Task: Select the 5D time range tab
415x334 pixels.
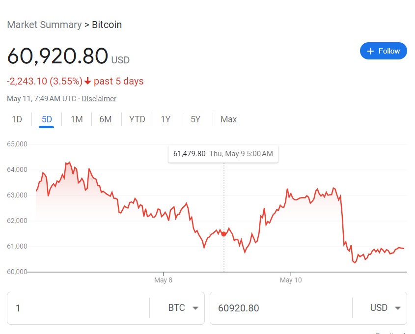Action: click(x=47, y=119)
